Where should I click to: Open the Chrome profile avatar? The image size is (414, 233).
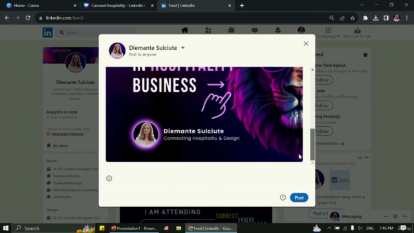pyautogui.click(x=397, y=18)
